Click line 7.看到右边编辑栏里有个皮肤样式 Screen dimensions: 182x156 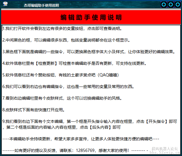click(x=62, y=98)
